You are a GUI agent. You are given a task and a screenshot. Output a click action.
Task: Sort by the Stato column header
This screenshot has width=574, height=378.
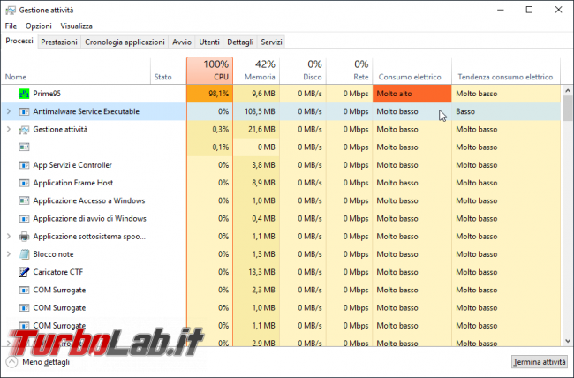(x=169, y=71)
